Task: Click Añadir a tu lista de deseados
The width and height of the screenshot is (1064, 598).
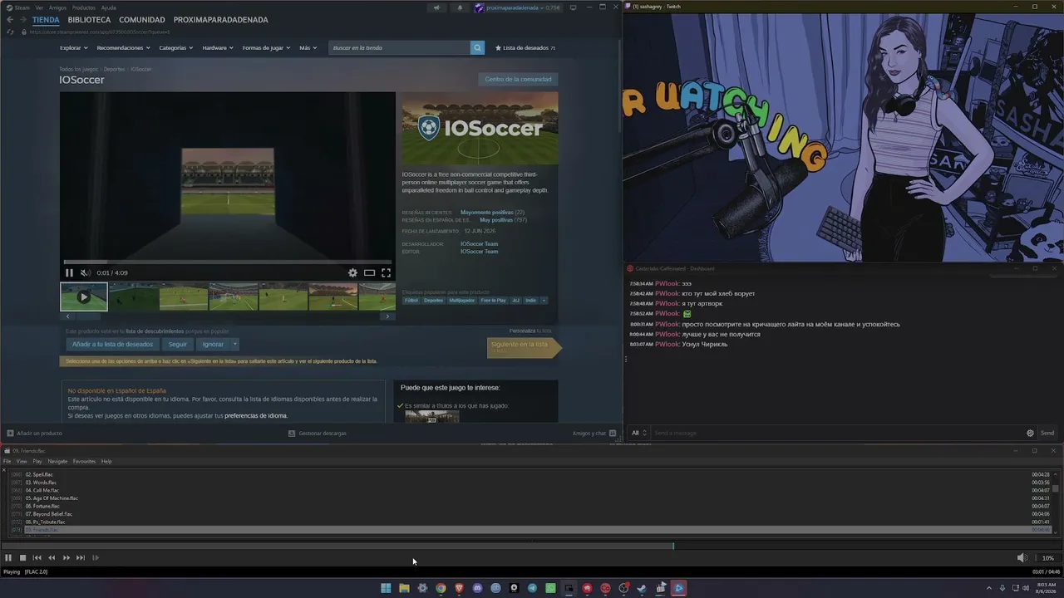Action: [112, 344]
